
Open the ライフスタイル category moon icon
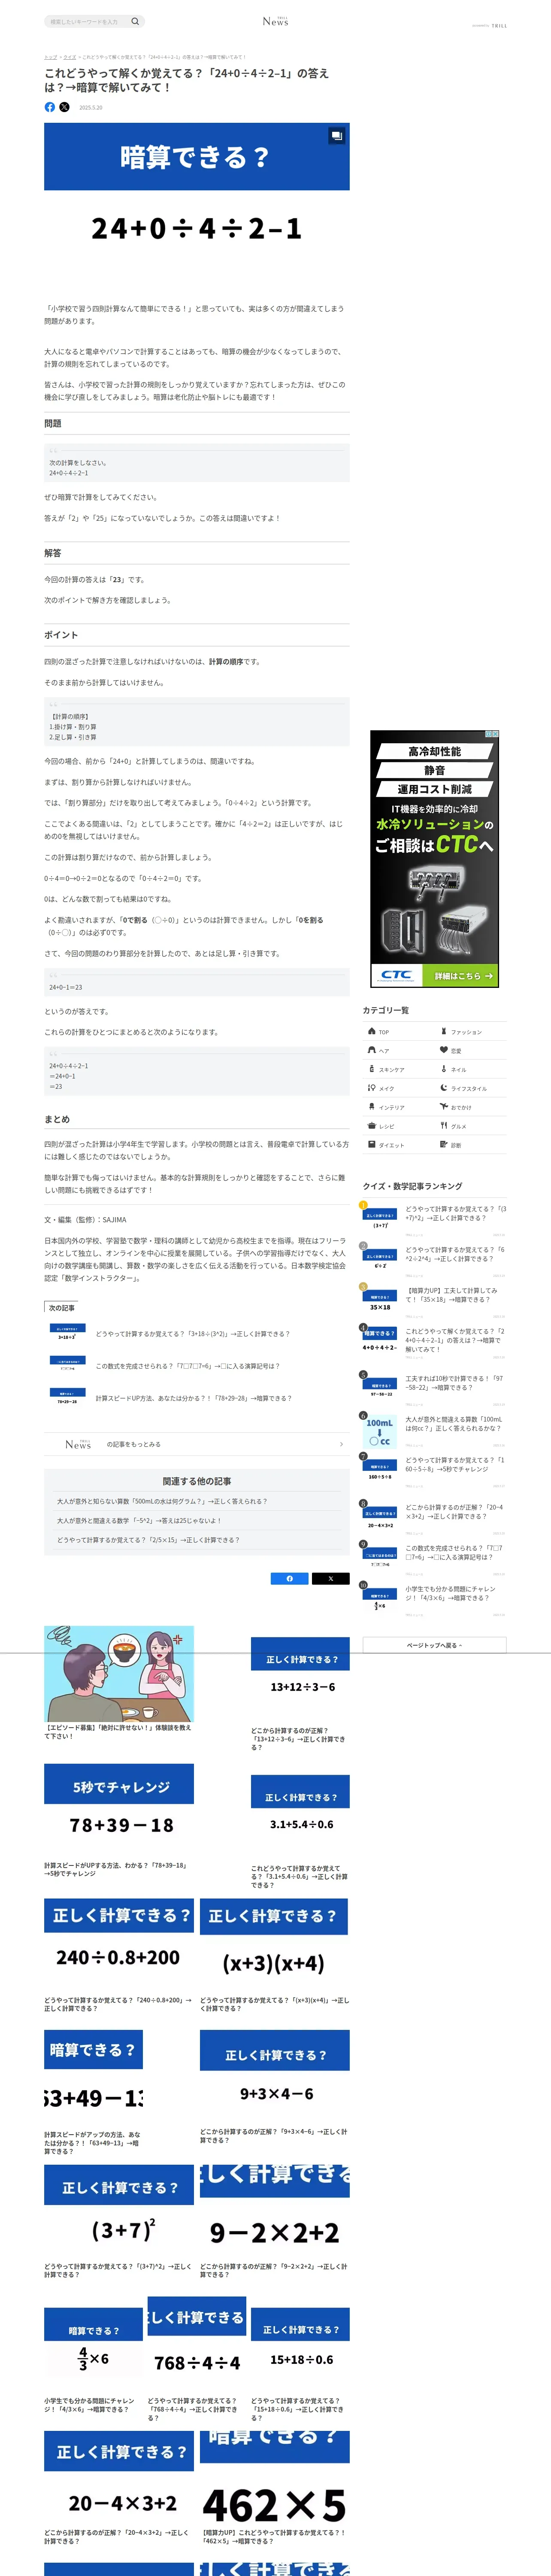pyautogui.click(x=444, y=1088)
